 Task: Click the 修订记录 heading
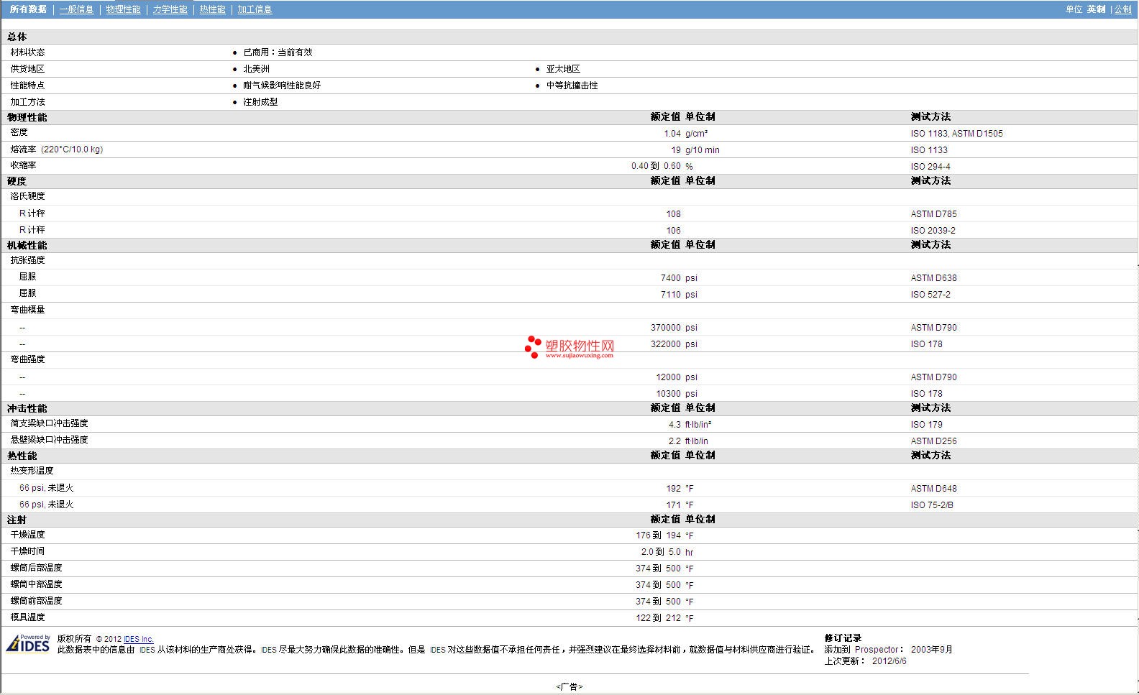click(x=843, y=638)
